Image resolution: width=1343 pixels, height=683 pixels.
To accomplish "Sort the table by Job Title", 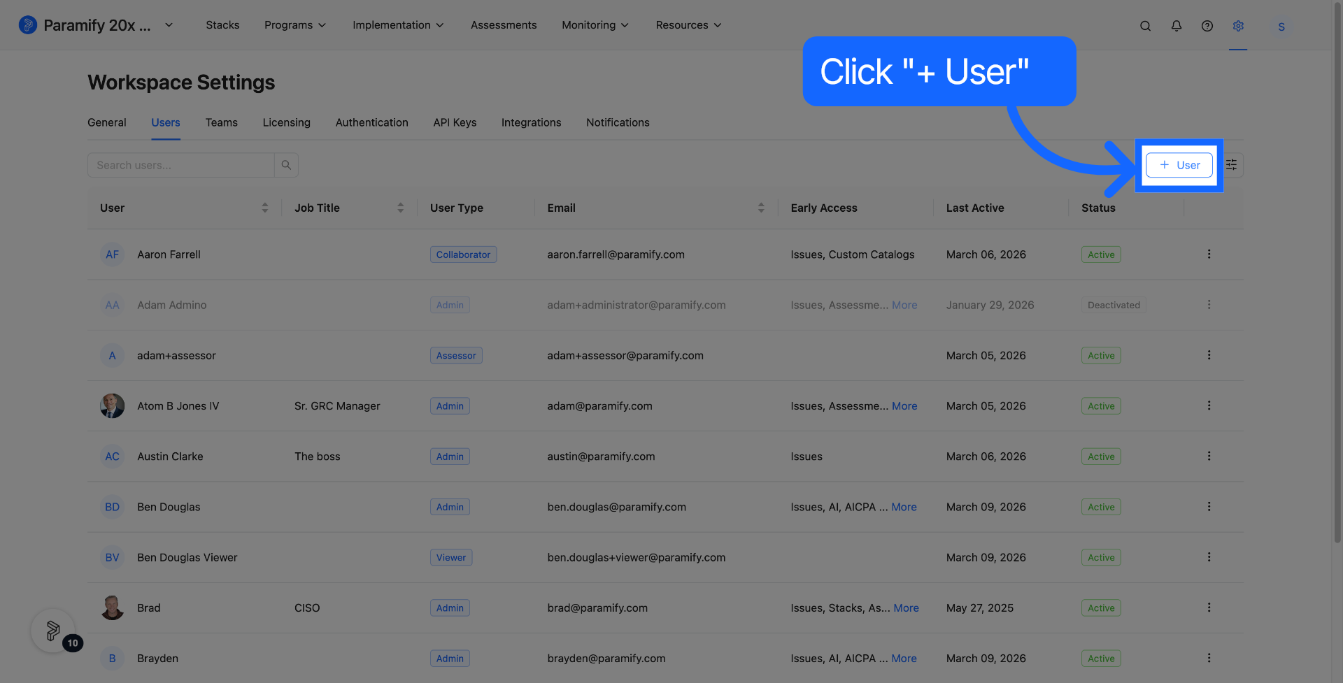I will pyautogui.click(x=401, y=208).
